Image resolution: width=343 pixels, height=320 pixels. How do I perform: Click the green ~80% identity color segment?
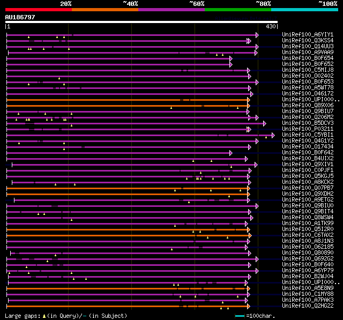coord(238,10)
